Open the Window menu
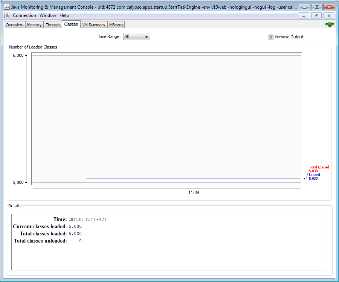This screenshot has width=339, height=282. point(48,15)
